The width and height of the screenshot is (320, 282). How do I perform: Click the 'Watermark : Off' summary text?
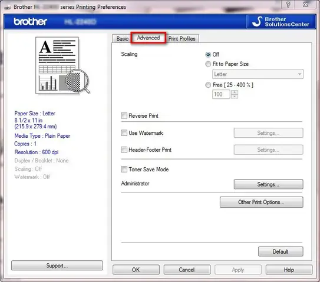pyautogui.click(x=32, y=177)
